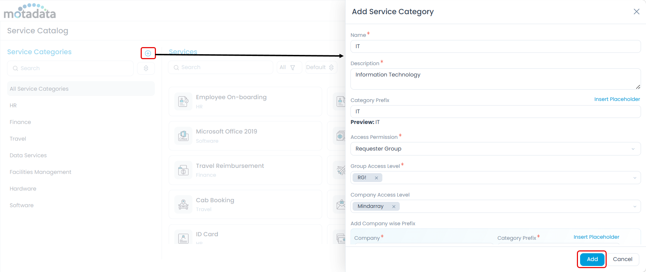Screen dimensions: 646x272
Task: Click the Name input field
Action: tap(495, 46)
